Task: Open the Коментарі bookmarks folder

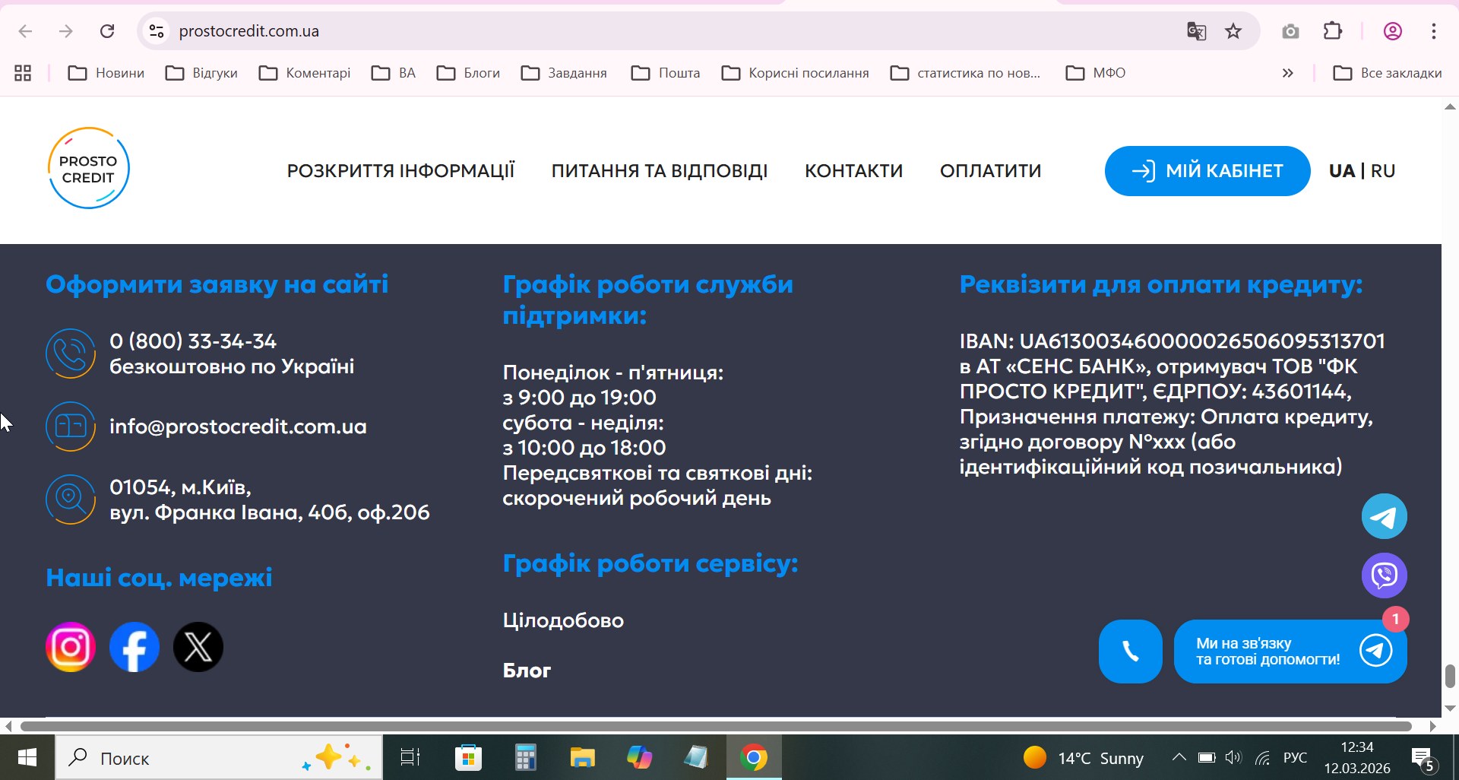Action: click(x=304, y=73)
